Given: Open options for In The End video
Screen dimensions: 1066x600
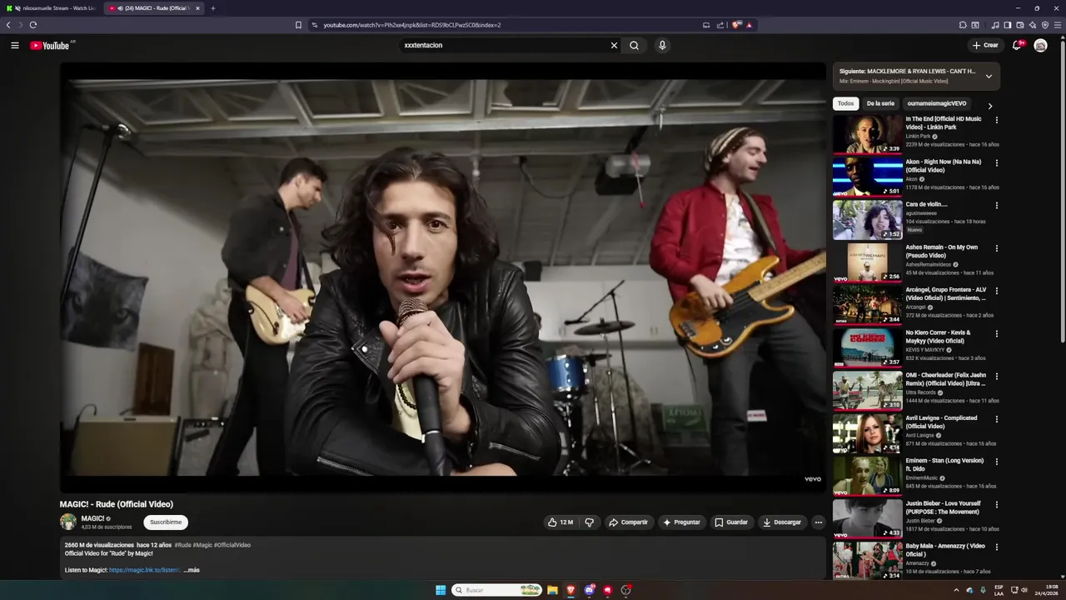Looking at the screenshot, I should tap(996, 120).
